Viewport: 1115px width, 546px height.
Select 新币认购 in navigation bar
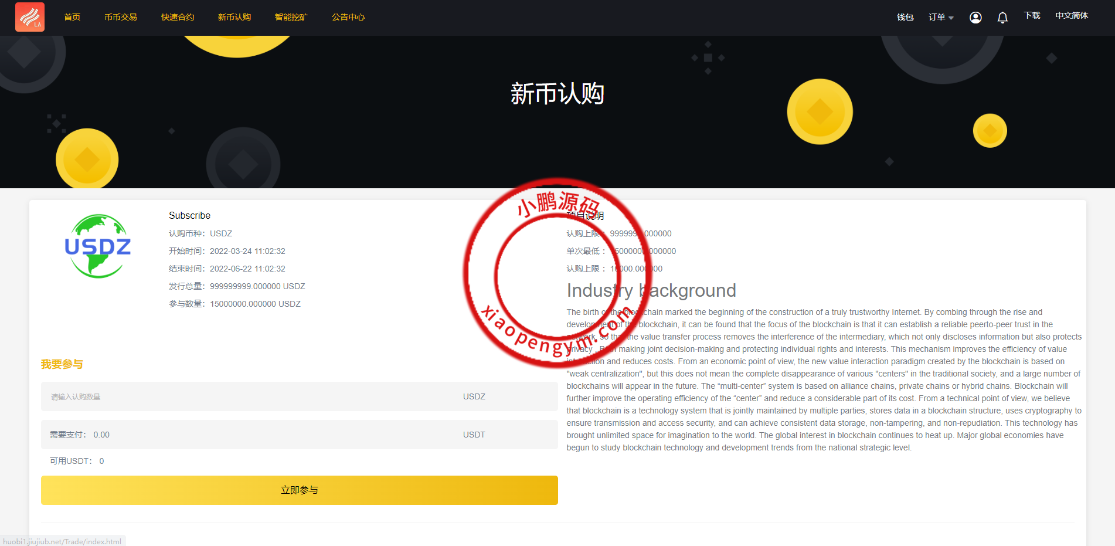[x=234, y=18]
